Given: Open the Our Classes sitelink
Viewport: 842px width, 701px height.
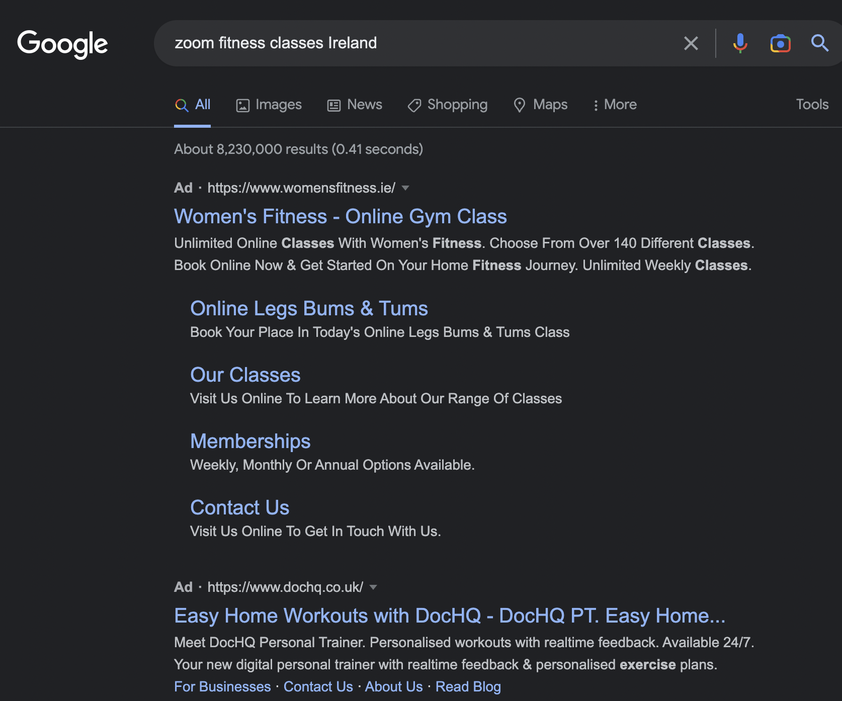Looking at the screenshot, I should 245,375.
